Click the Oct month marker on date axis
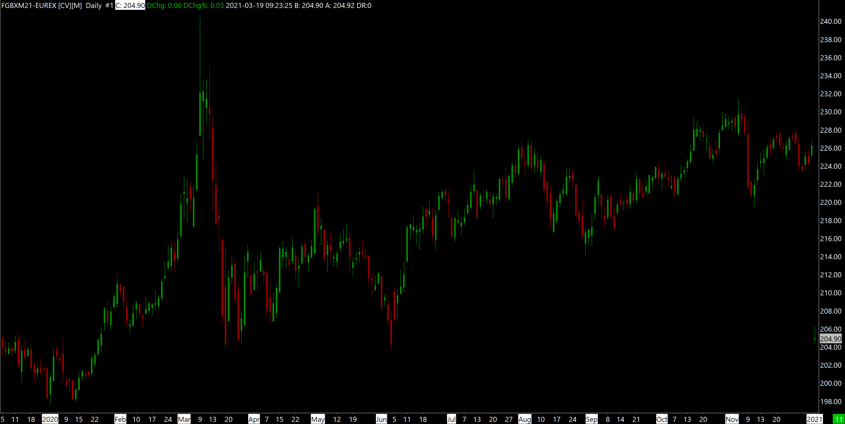 pyautogui.click(x=662, y=419)
